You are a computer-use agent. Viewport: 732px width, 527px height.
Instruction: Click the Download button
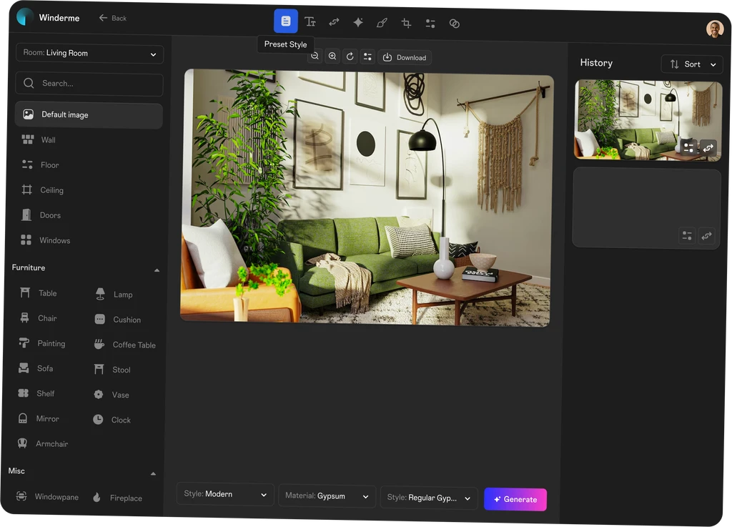(x=405, y=57)
